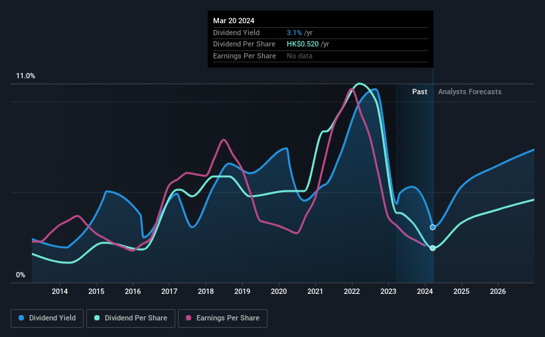Click the 2014 x-axis label

pyautogui.click(x=60, y=291)
